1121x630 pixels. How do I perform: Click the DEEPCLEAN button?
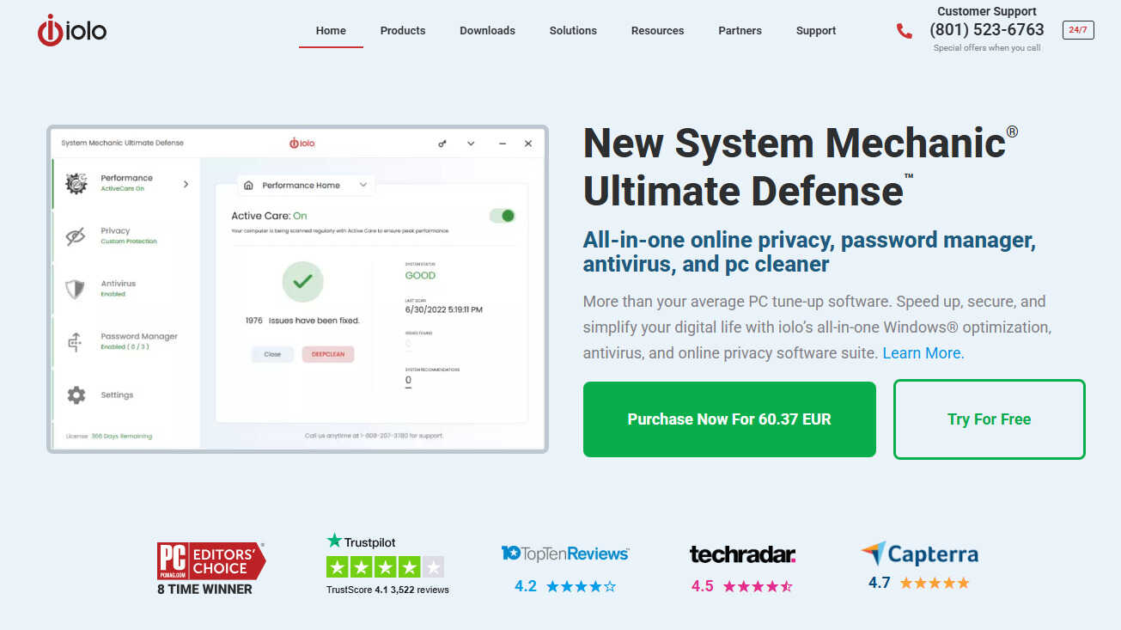(328, 354)
